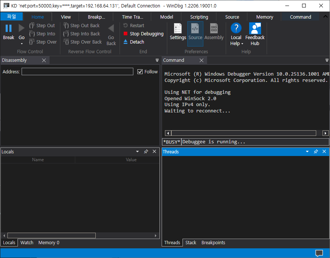Select Step Into to step into code
330x258 pixels.
[42, 34]
